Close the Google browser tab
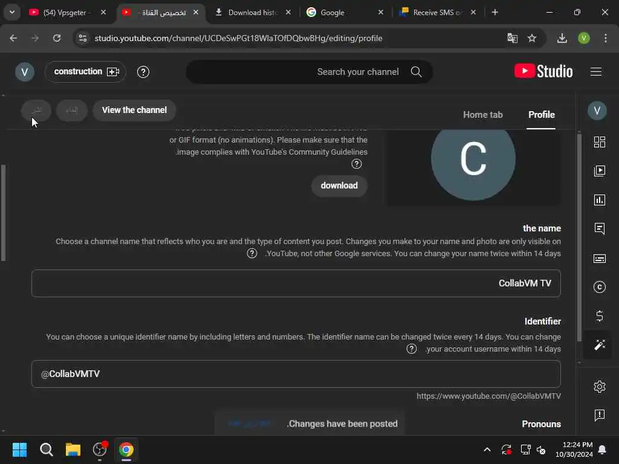 pyautogui.click(x=381, y=12)
